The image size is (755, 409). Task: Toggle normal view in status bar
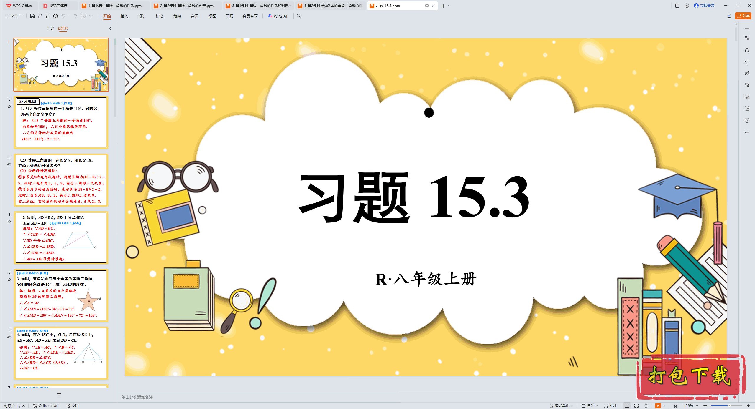click(x=627, y=406)
